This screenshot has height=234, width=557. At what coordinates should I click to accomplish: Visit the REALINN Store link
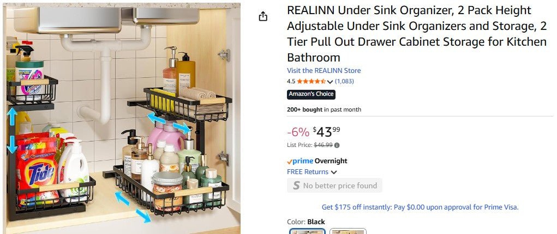coord(324,71)
